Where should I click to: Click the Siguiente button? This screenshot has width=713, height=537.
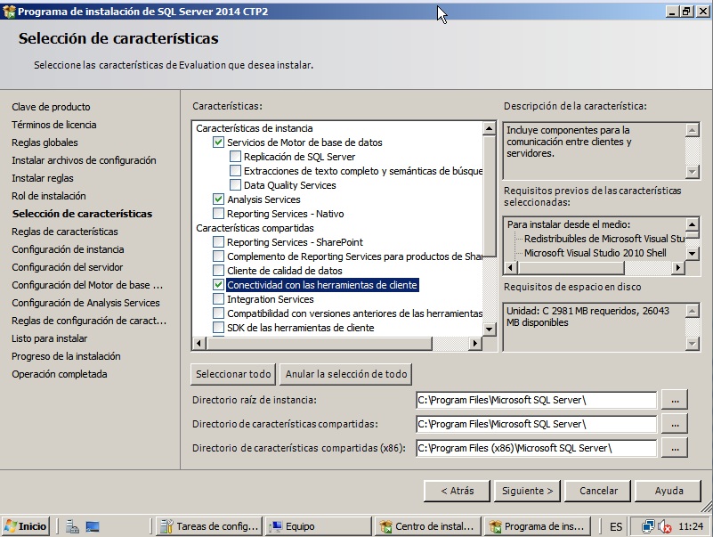tap(528, 490)
